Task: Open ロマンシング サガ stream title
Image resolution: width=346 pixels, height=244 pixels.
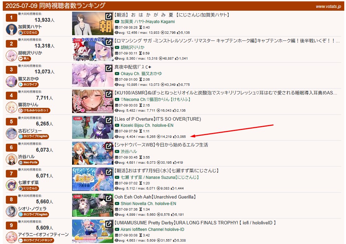Action: tap(227, 41)
